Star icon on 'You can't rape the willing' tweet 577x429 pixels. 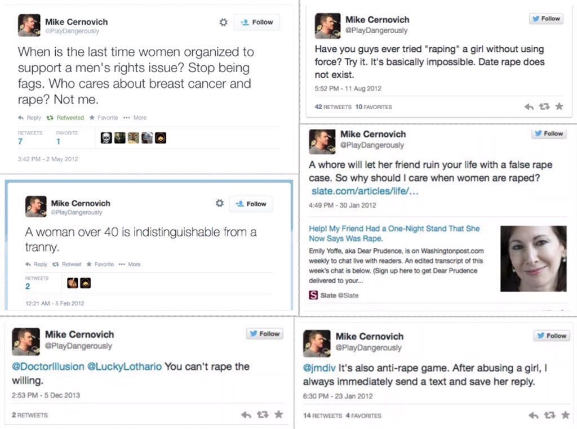click(x=279, y=414)
